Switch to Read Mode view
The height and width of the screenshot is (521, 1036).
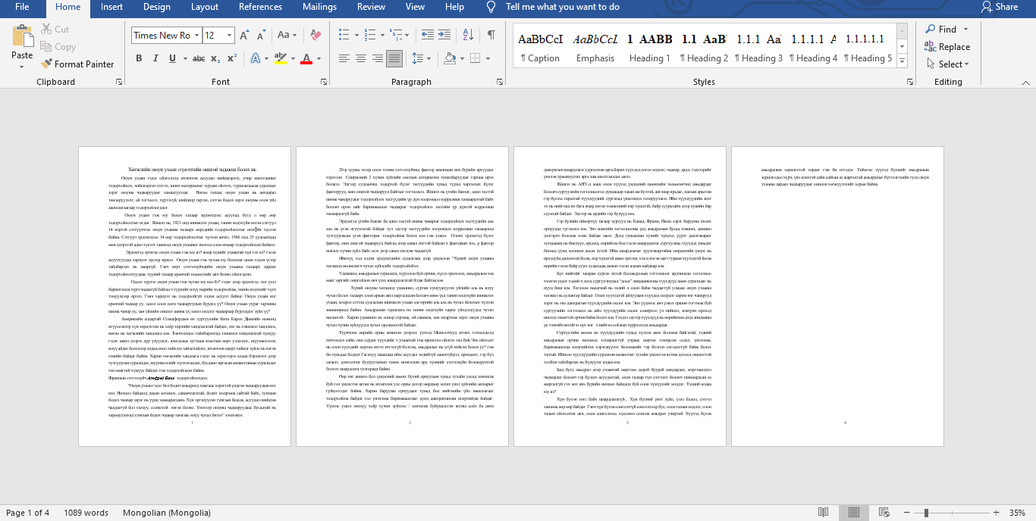[x=823, y=513]
